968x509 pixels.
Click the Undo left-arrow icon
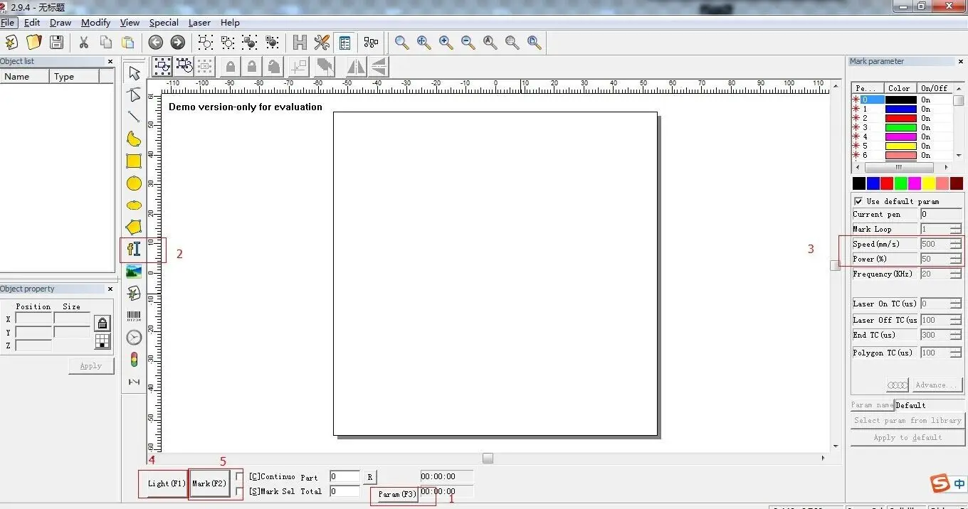(x=156, y=43)
